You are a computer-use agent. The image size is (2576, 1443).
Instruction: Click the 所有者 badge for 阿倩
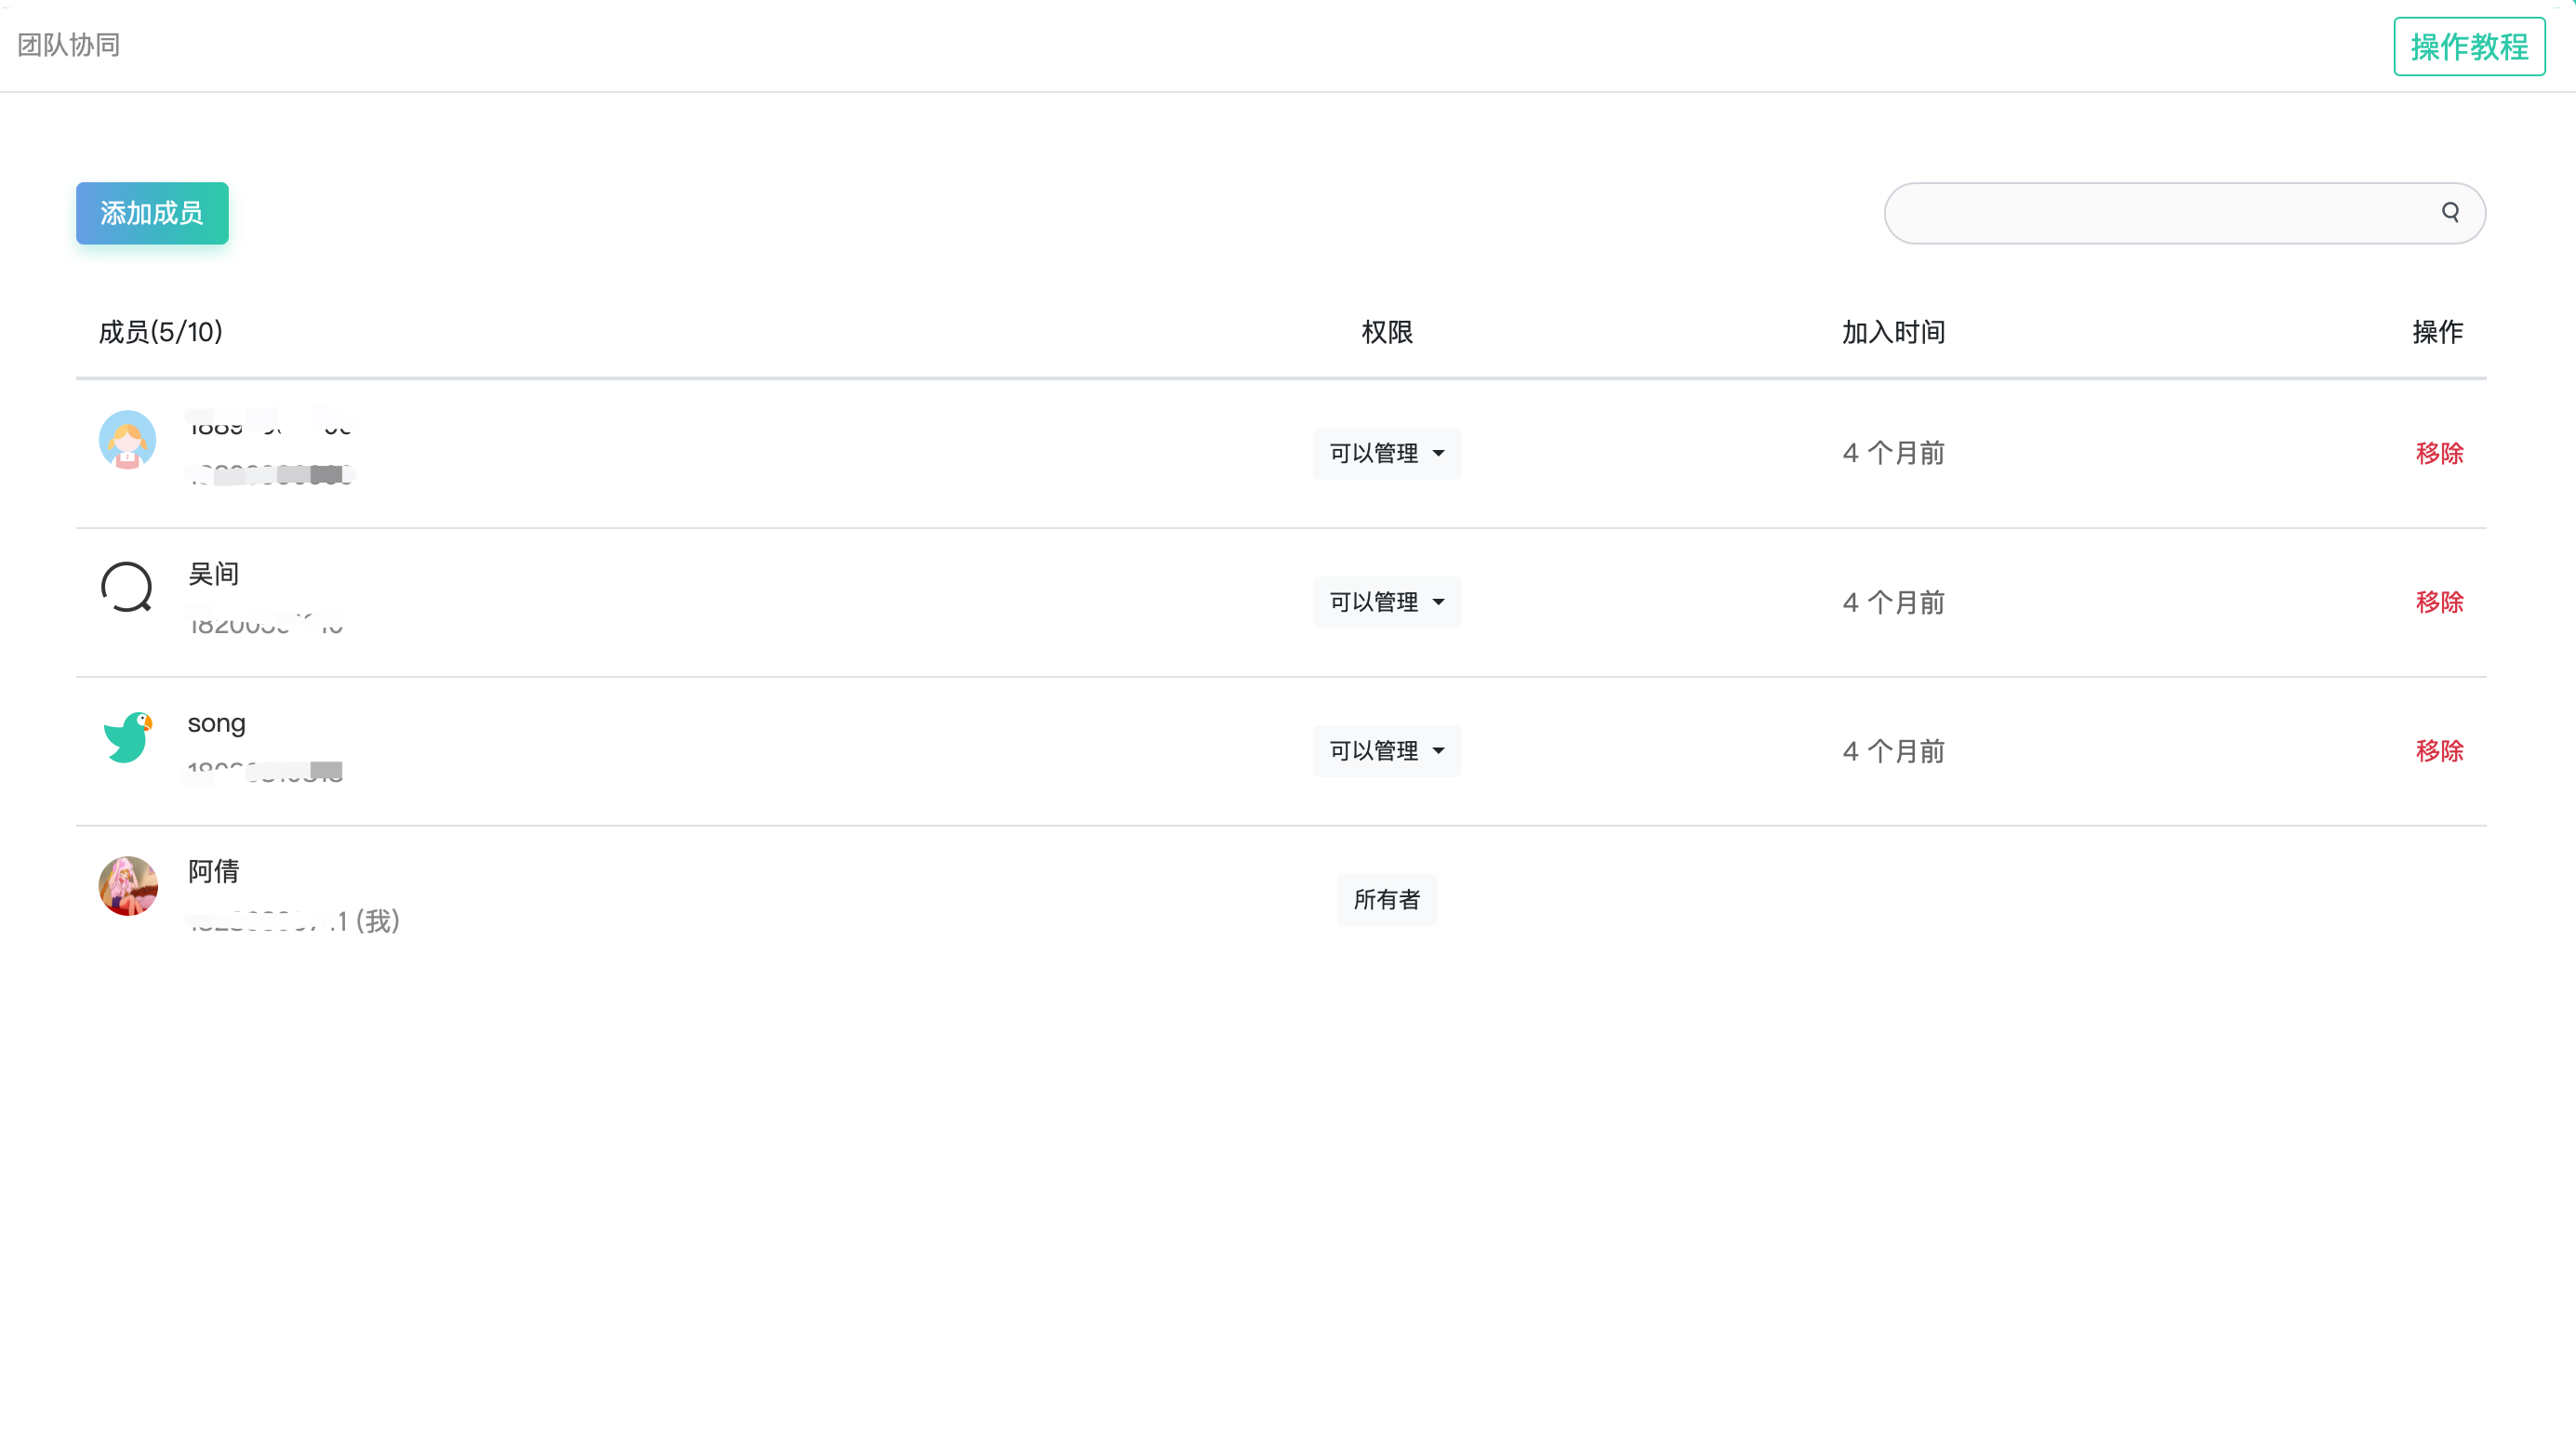pos(1386,899)
